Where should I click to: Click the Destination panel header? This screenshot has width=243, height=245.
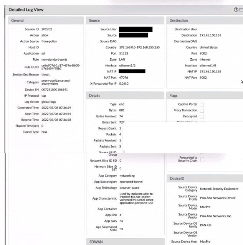[x=205, y=20]
